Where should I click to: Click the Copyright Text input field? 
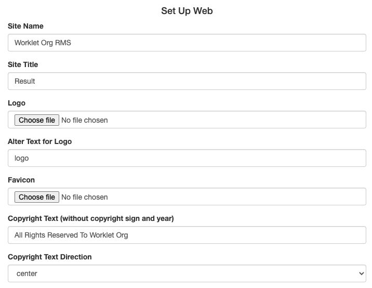click(x=187, y=235)
